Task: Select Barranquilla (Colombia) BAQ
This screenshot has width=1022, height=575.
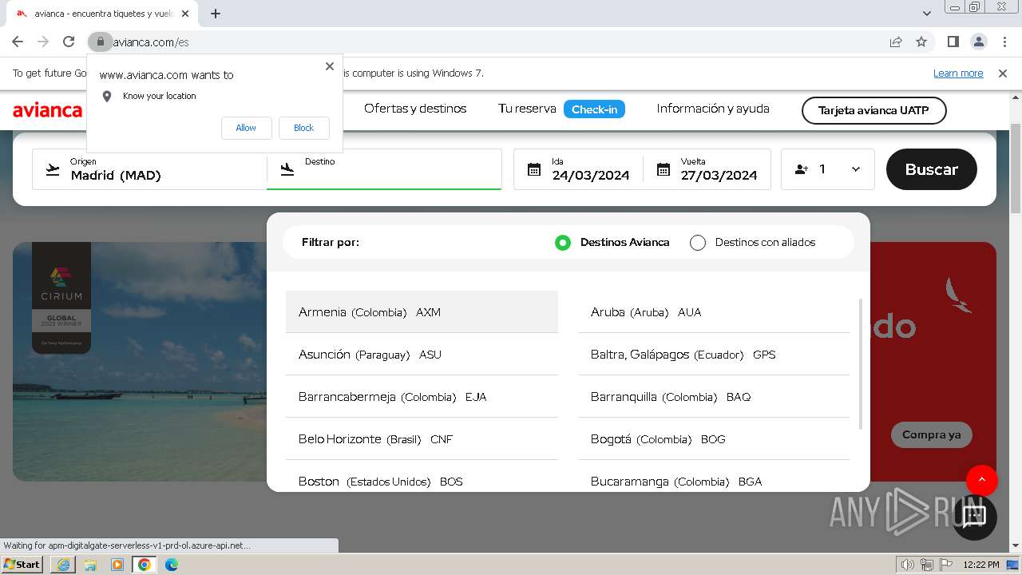Action: (714, 397)
